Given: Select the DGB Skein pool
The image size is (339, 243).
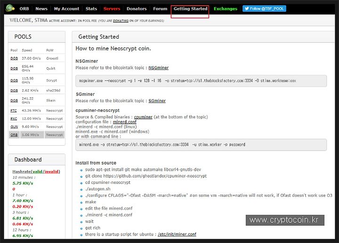Looking at the screenshot, I should (x=14, y=101).
